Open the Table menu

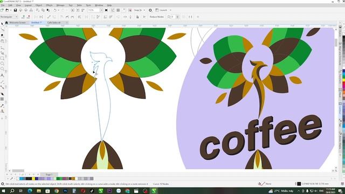pos(79,5)
